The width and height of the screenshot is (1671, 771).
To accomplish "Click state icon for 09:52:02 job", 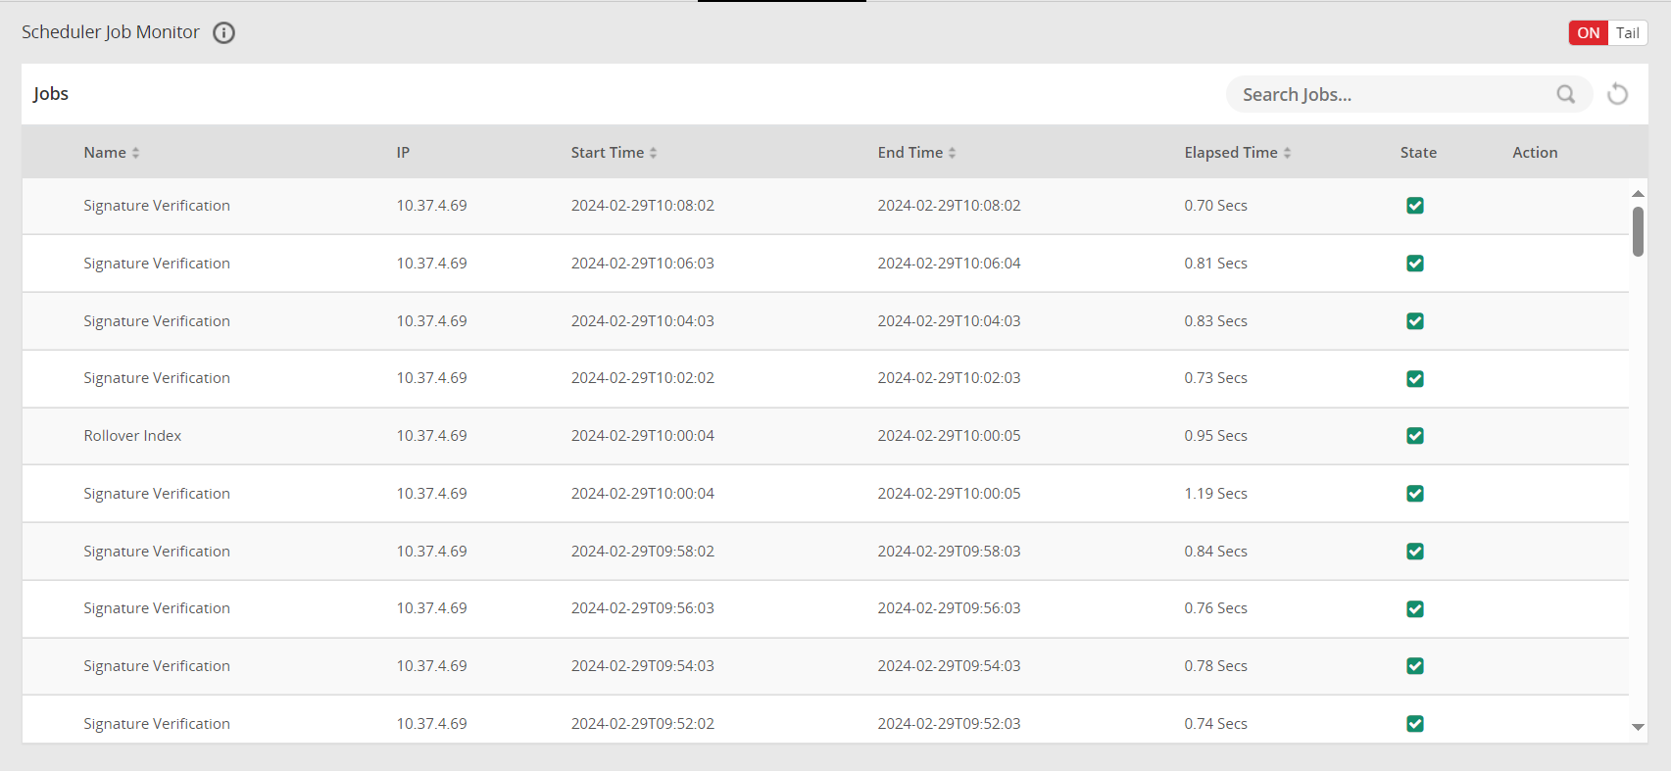I will tap(1414, 724).
